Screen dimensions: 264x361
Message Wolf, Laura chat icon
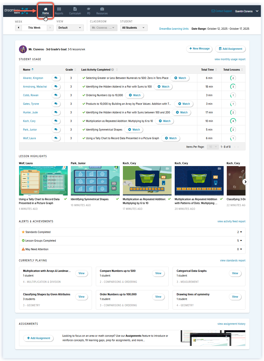[56, 138]
